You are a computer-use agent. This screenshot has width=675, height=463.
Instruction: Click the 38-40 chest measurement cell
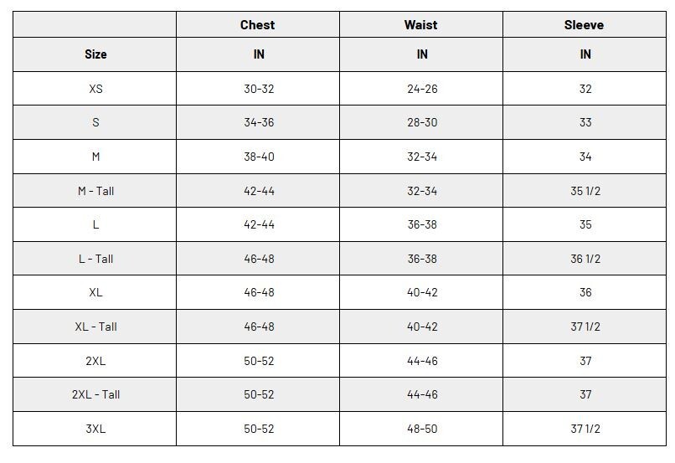coord(259,157)
